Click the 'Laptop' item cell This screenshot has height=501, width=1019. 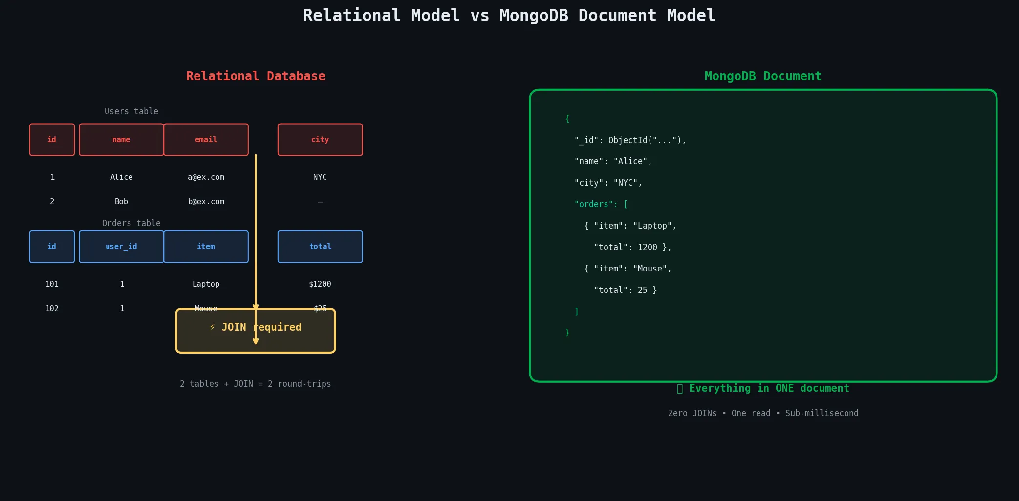(206, 284)
